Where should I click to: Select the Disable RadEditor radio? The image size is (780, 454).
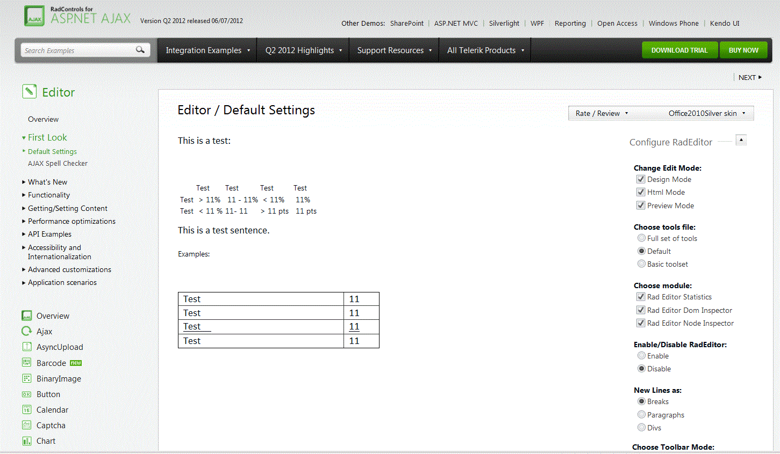(x=641, y=368)
